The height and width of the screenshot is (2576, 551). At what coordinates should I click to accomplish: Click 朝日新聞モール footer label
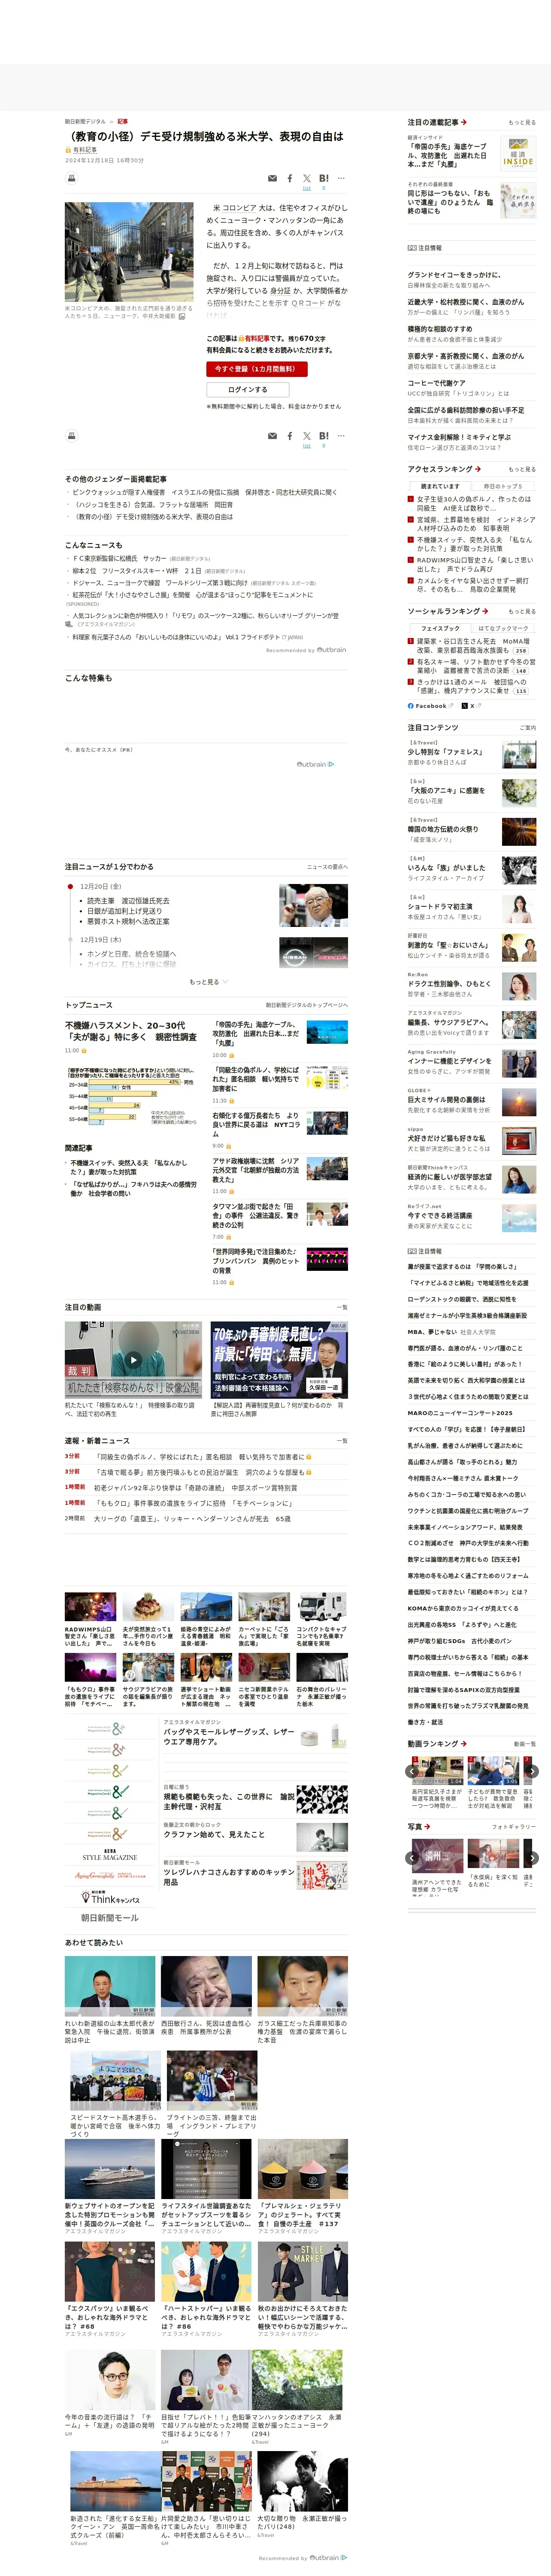(x=110, y=1917)
